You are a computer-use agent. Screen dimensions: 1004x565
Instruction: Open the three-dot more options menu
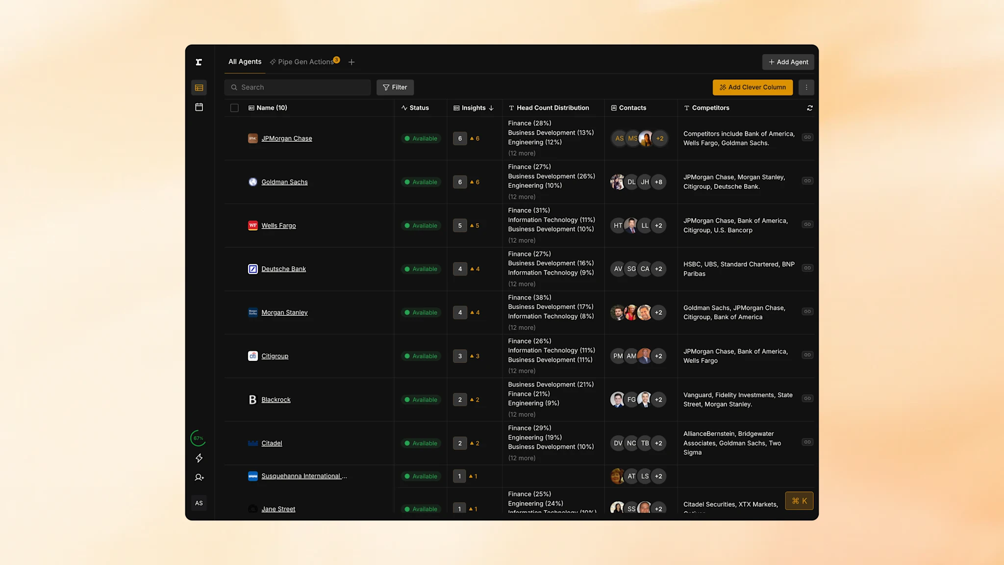(806, 87)
